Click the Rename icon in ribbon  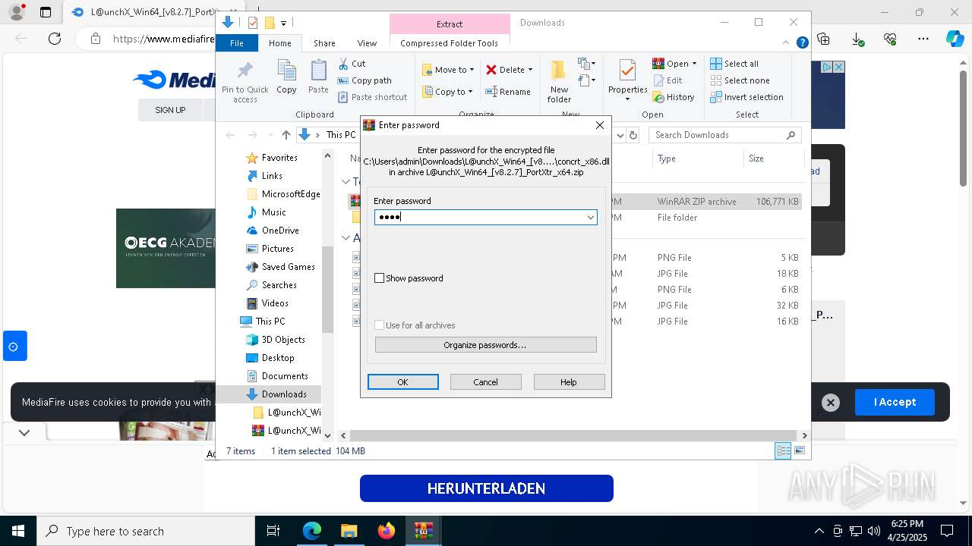508,92
